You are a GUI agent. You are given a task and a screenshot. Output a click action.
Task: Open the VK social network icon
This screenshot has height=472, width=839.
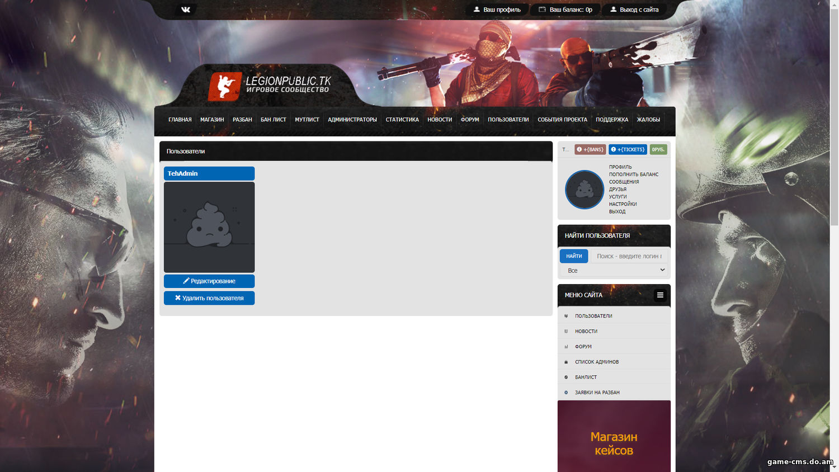(x=186, y=10)
